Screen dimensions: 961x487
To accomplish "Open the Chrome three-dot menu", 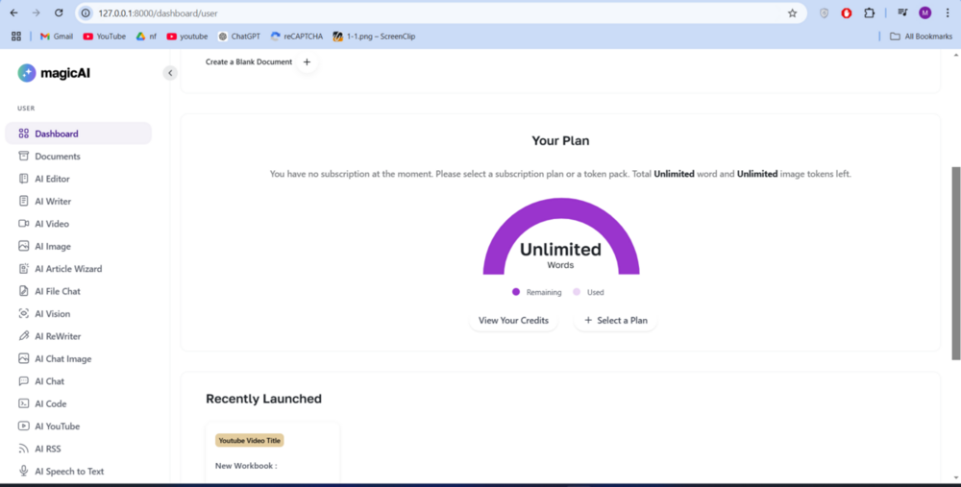I will (x=947, y=13).
